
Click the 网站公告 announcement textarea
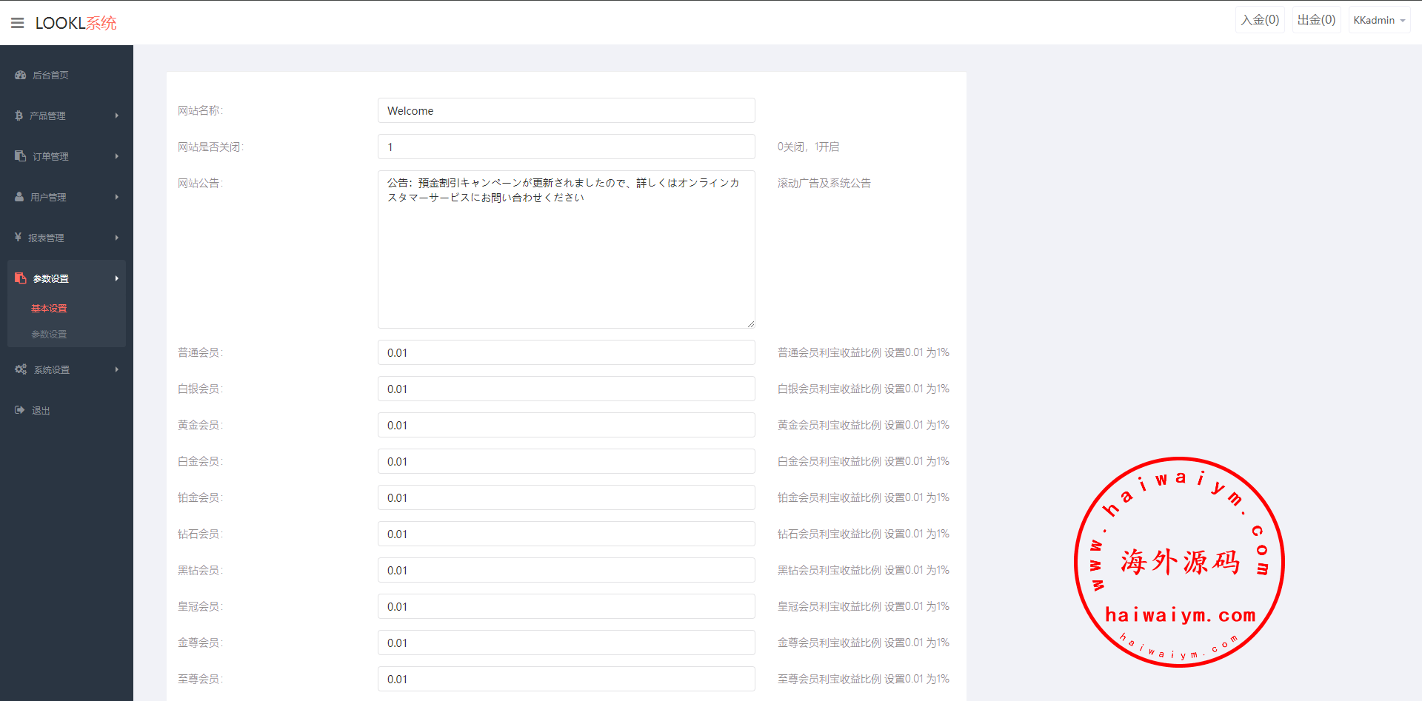(x=566, y=249)
